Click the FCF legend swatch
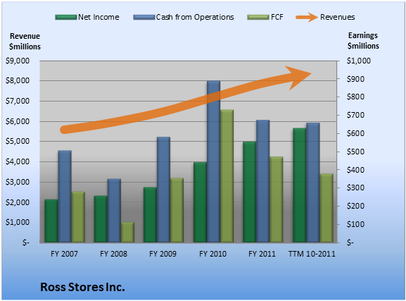The image size is (406, 301). point(258,17)
